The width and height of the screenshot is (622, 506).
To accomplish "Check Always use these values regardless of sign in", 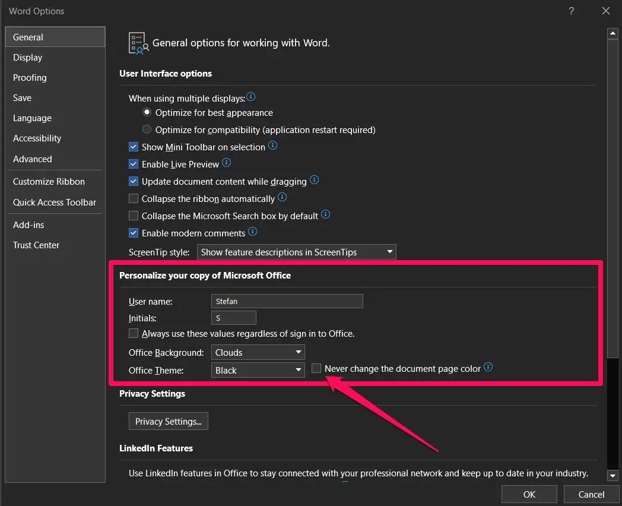I will (x=134, y=333).
